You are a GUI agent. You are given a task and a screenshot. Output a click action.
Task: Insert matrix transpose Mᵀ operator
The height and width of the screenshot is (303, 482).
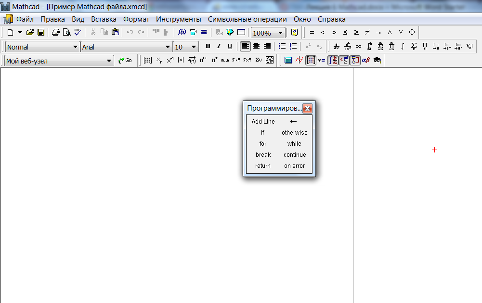click(214, 60)
